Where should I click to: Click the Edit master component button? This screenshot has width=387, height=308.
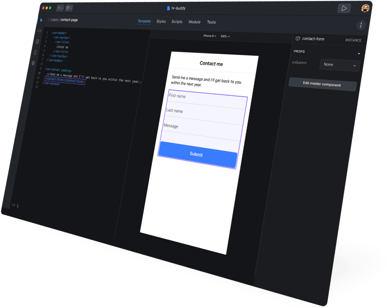(322, 84)
